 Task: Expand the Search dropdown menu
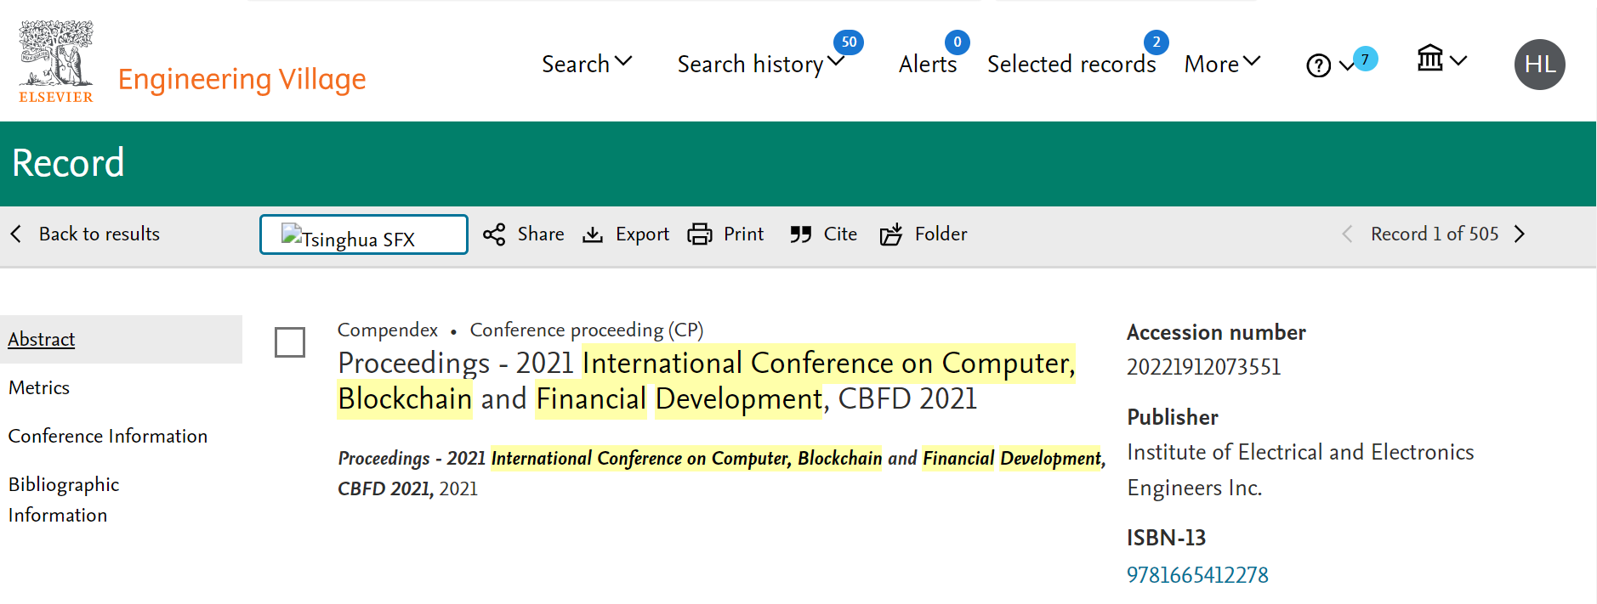click(587, 64)
